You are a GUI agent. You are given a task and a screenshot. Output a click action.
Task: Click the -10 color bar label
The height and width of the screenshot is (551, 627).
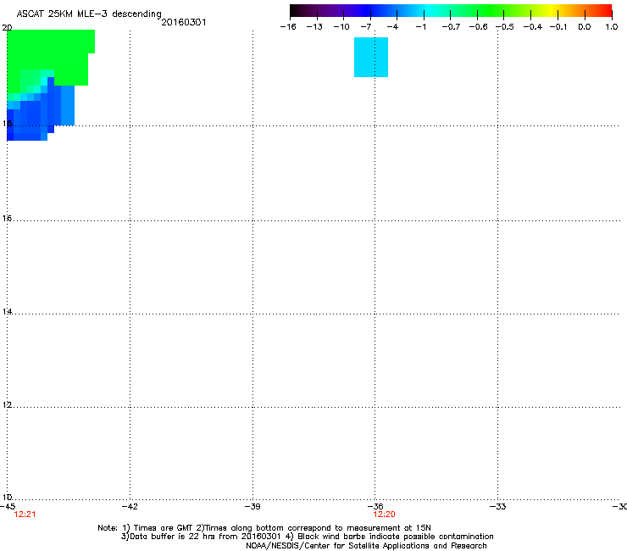(341, 27)
